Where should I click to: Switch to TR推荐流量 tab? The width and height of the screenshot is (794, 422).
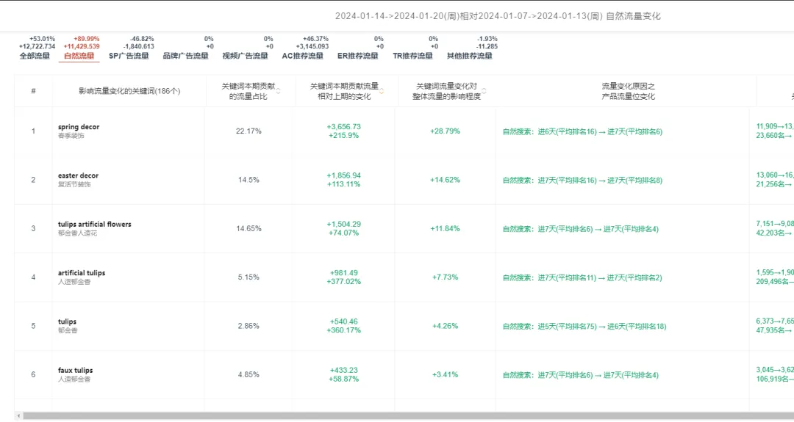coord(412,56)
